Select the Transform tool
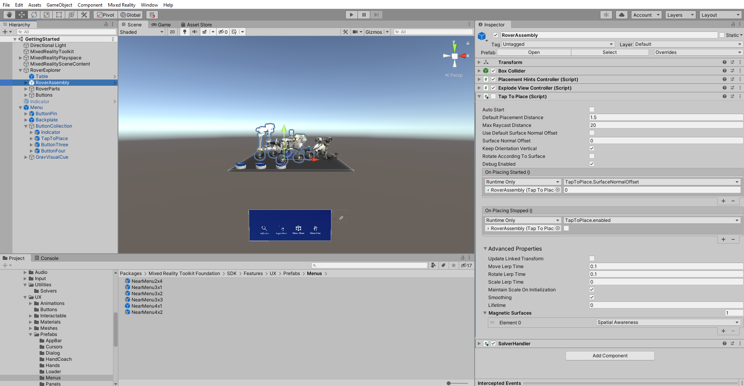 pyautogui.click(x=71, y=15)
